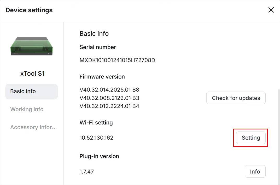Click the Firmware version label
The height and width of the screenshot is (185, 280).
point(102,77)
